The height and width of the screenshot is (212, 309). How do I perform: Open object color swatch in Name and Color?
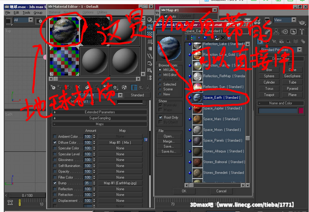click(x=301, y=111)
